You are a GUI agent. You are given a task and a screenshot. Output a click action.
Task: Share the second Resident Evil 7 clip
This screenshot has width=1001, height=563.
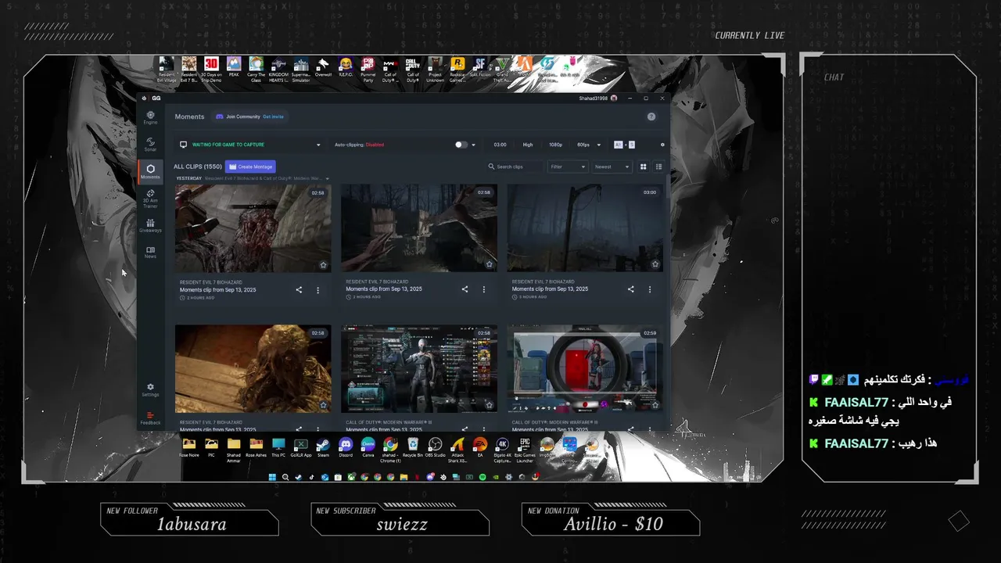point(465,289)
